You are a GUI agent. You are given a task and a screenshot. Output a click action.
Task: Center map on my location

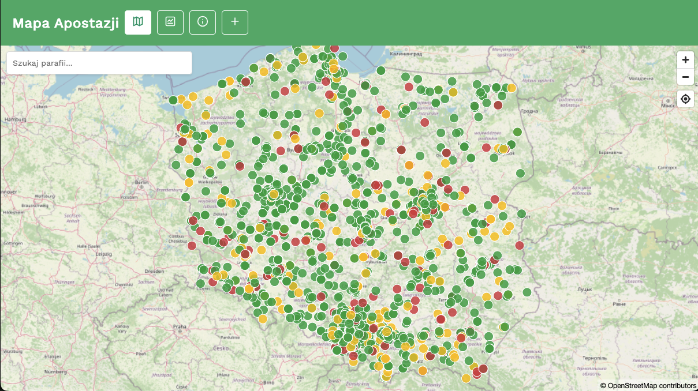pos(685,99)
